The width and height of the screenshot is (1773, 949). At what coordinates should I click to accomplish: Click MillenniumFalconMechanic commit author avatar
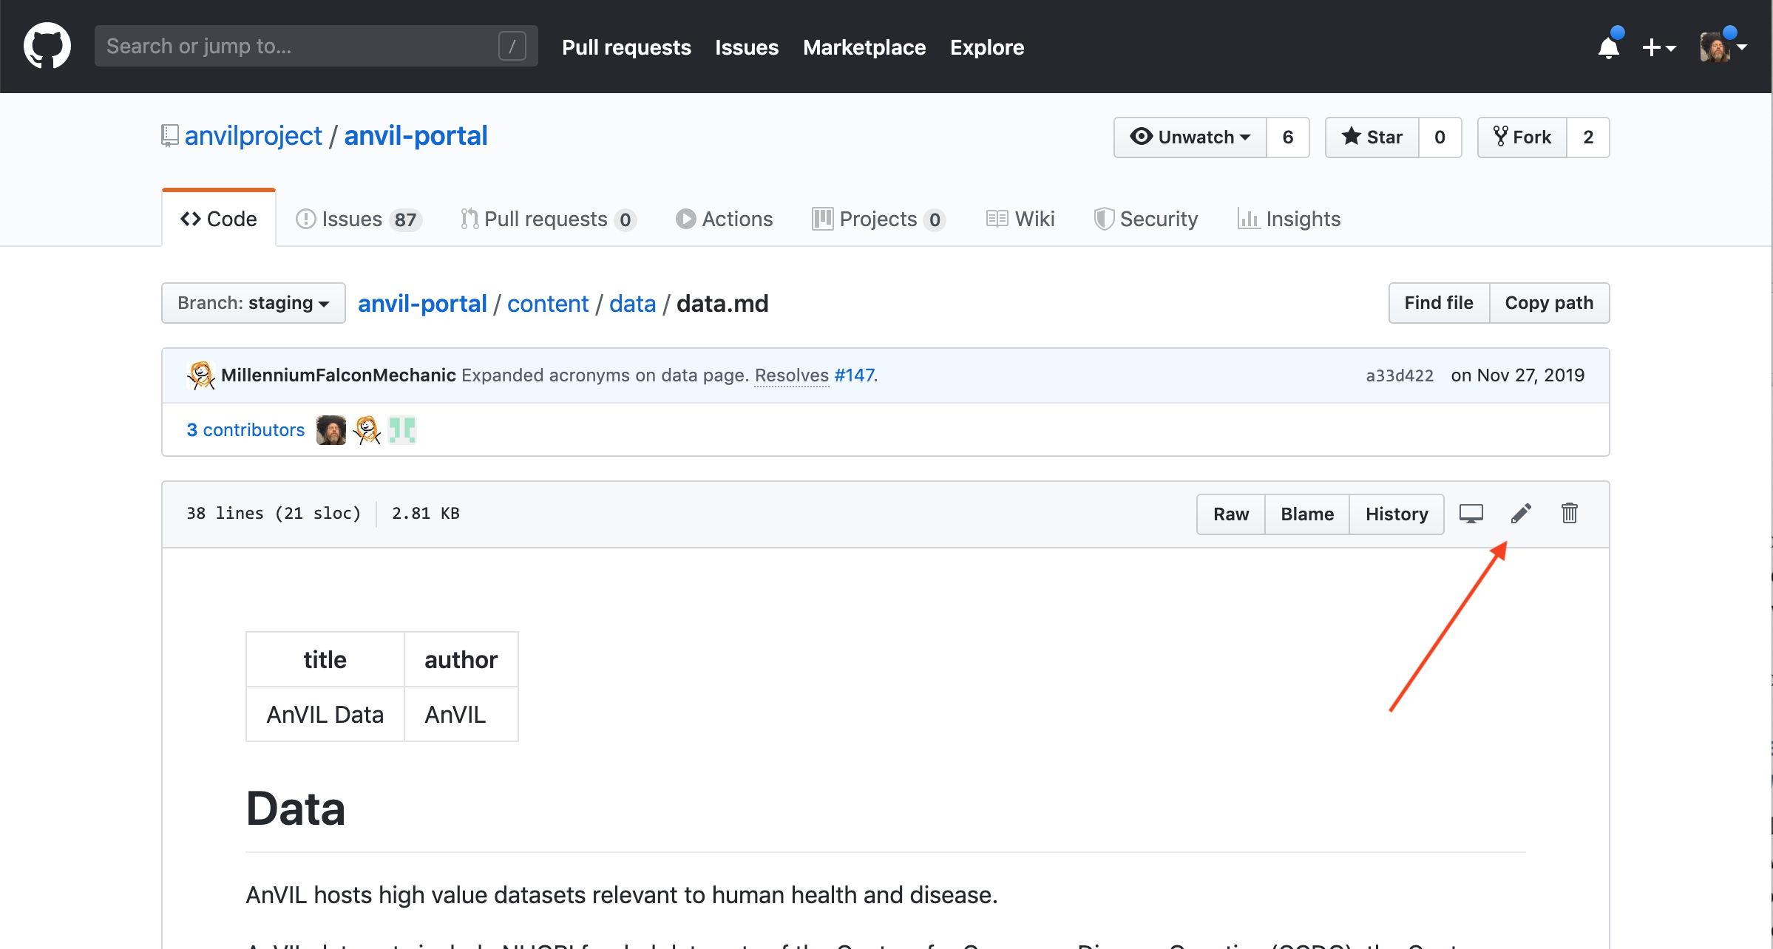201,375
